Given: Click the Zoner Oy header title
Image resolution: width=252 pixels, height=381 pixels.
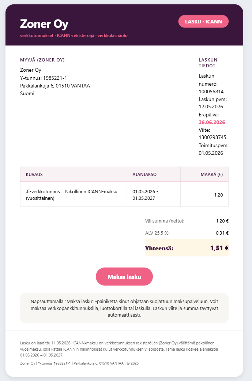Looking at the screenshot, I should tap(44, 24).
